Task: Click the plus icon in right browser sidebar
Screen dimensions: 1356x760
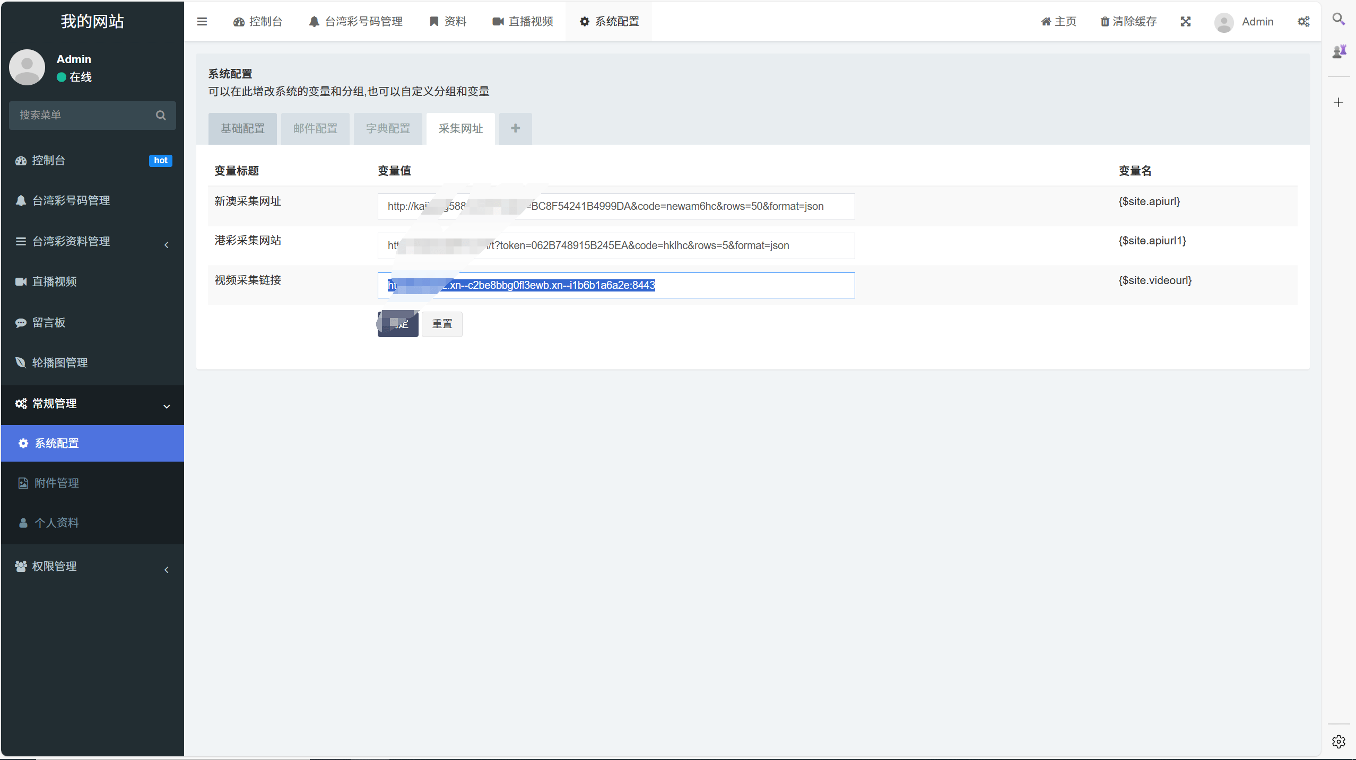Action: tap(1338, 103)
